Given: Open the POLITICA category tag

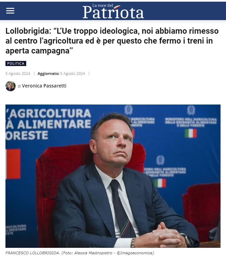Looking at the screenshot, I should 16,64.
